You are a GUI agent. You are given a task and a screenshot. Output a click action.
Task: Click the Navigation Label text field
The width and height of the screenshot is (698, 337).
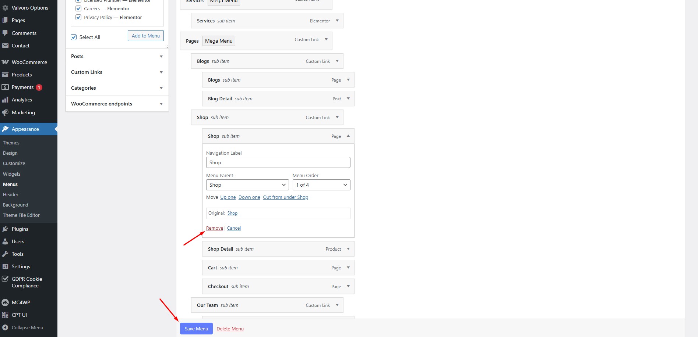278,162
